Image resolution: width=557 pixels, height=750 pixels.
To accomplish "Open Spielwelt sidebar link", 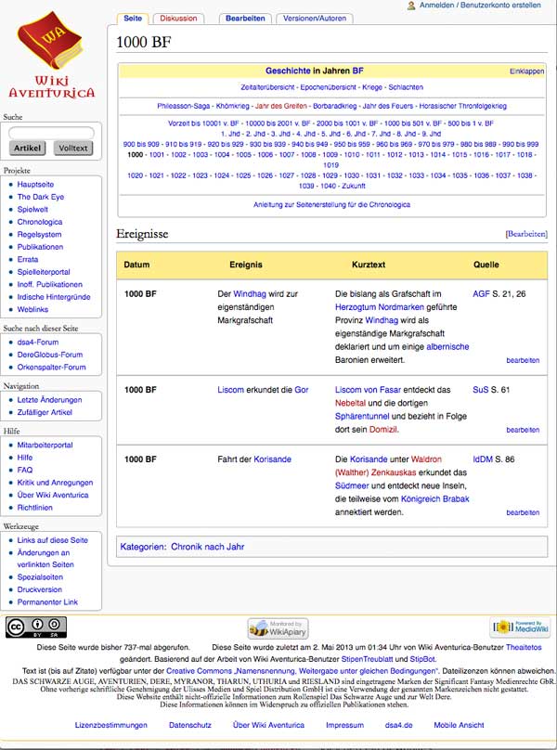I will tap(32, 209).
